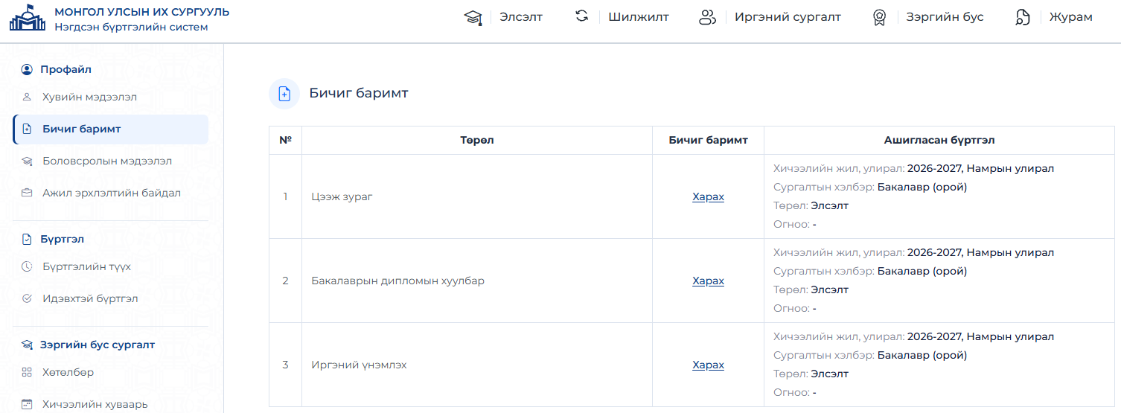
Task: Click the clock icon beside Бүртгэлийн түүх
Action: (27, 266)
